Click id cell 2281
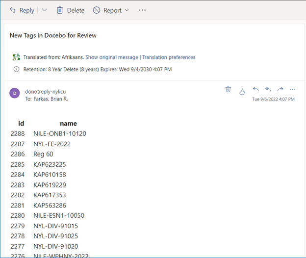Viewport: 306px width, 258px height. click(18, 206)
